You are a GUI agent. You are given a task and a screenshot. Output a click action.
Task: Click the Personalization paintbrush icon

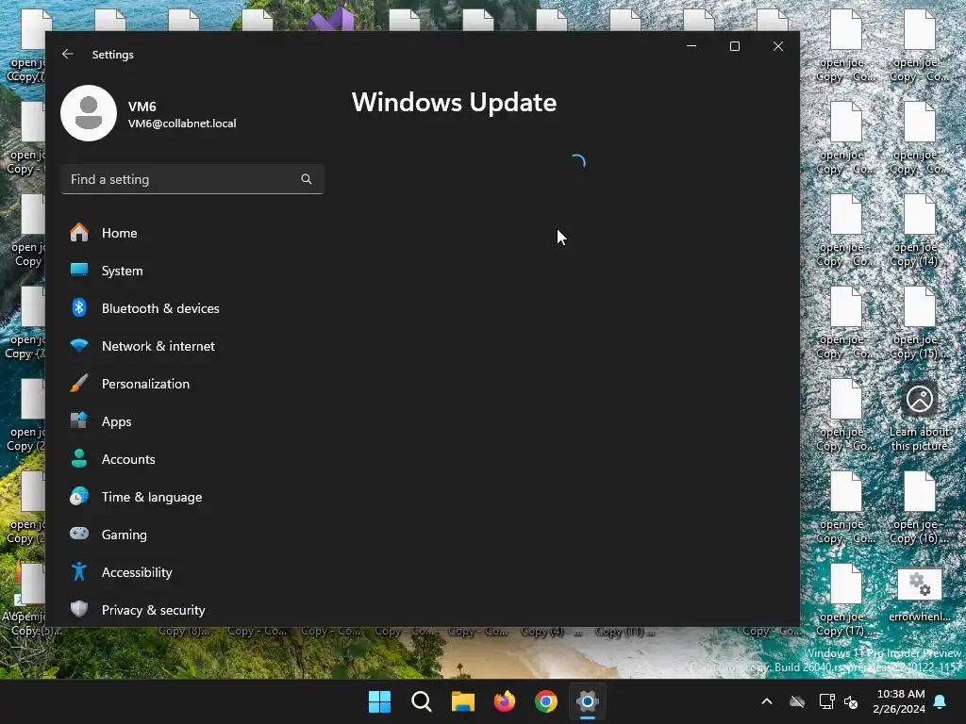point(79,383)
